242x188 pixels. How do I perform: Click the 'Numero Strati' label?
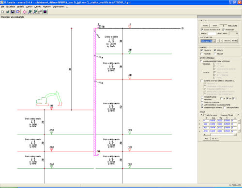(x=227, y=115)
